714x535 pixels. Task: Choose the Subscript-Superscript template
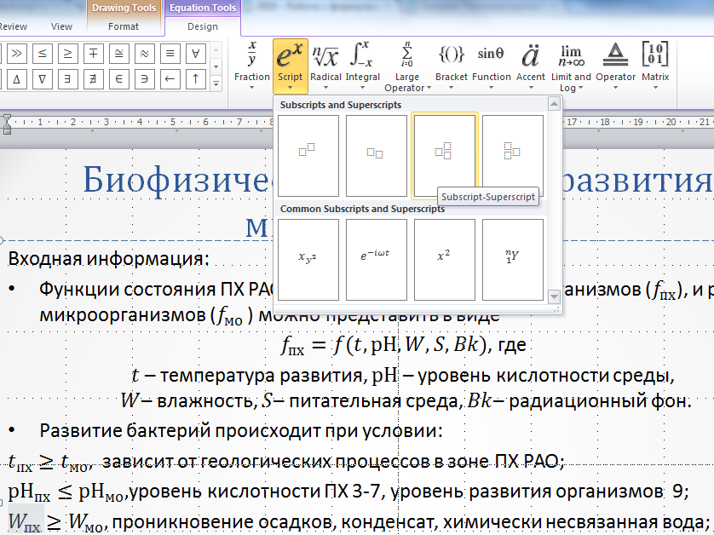(x=444, y=155)
